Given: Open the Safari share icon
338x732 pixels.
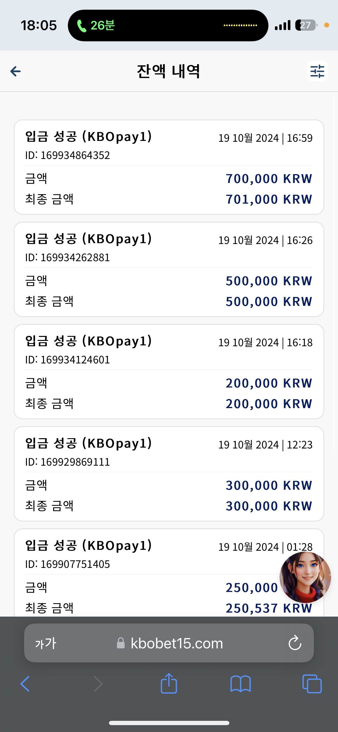Looking at the screenshot, I should (169, 683).
